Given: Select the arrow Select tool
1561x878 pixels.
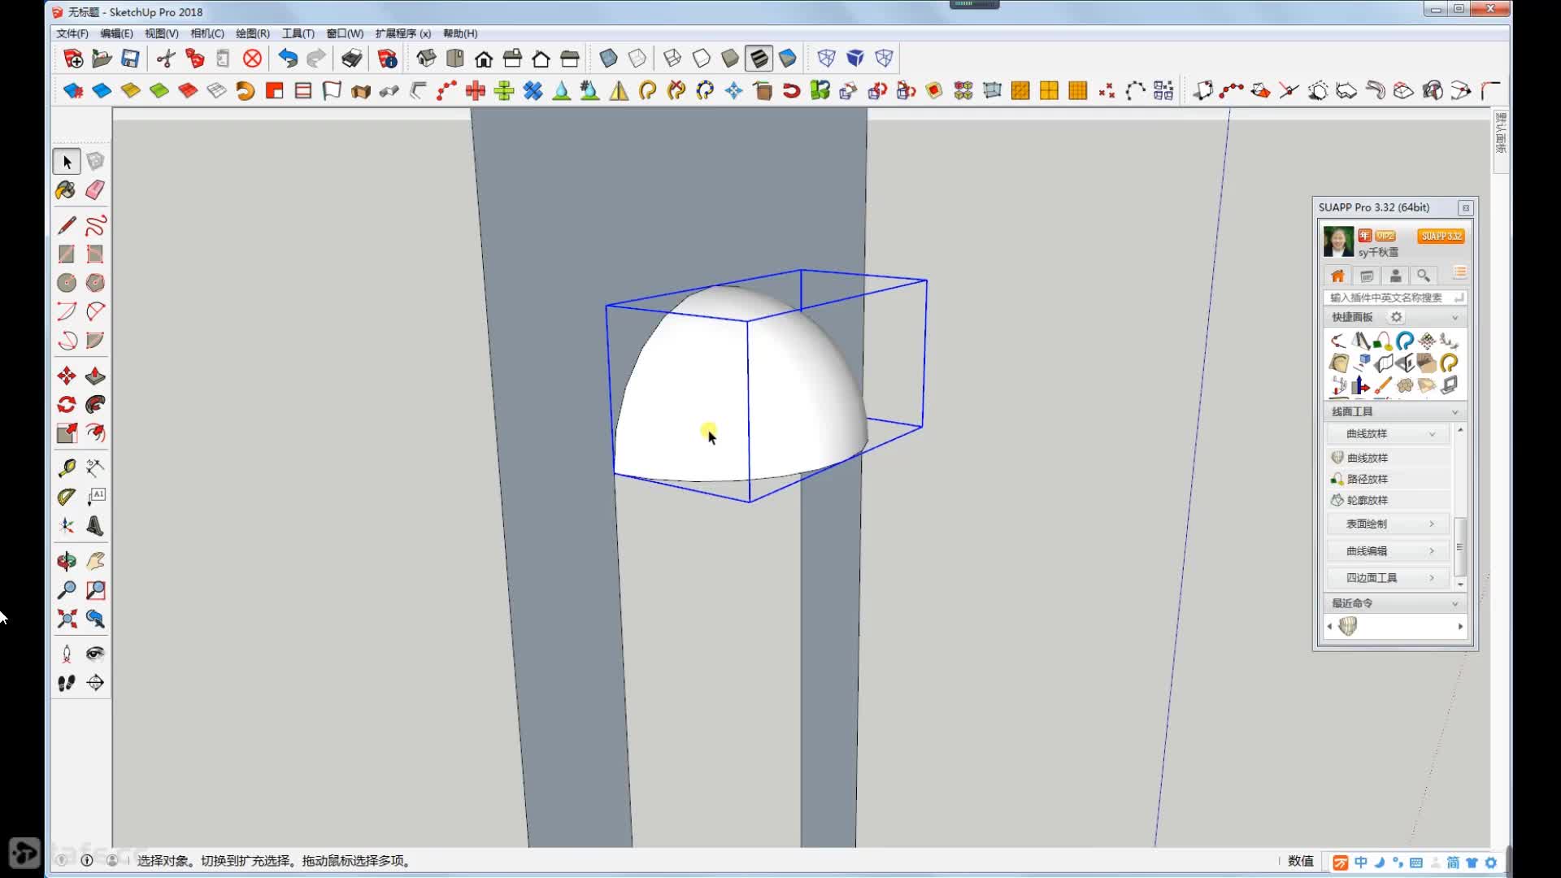Looking at the screenshot, I should tap(67, 162).
